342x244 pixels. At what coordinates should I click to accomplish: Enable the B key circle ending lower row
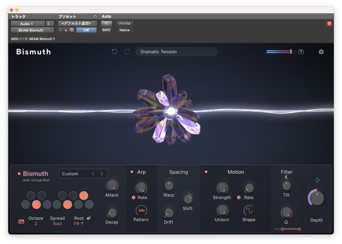[89, 205]
